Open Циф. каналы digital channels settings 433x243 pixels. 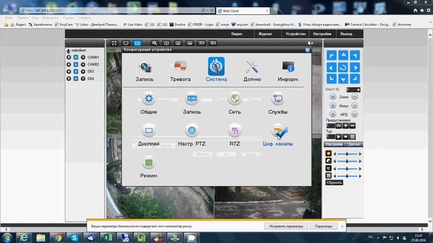click(x=278, y=135)
